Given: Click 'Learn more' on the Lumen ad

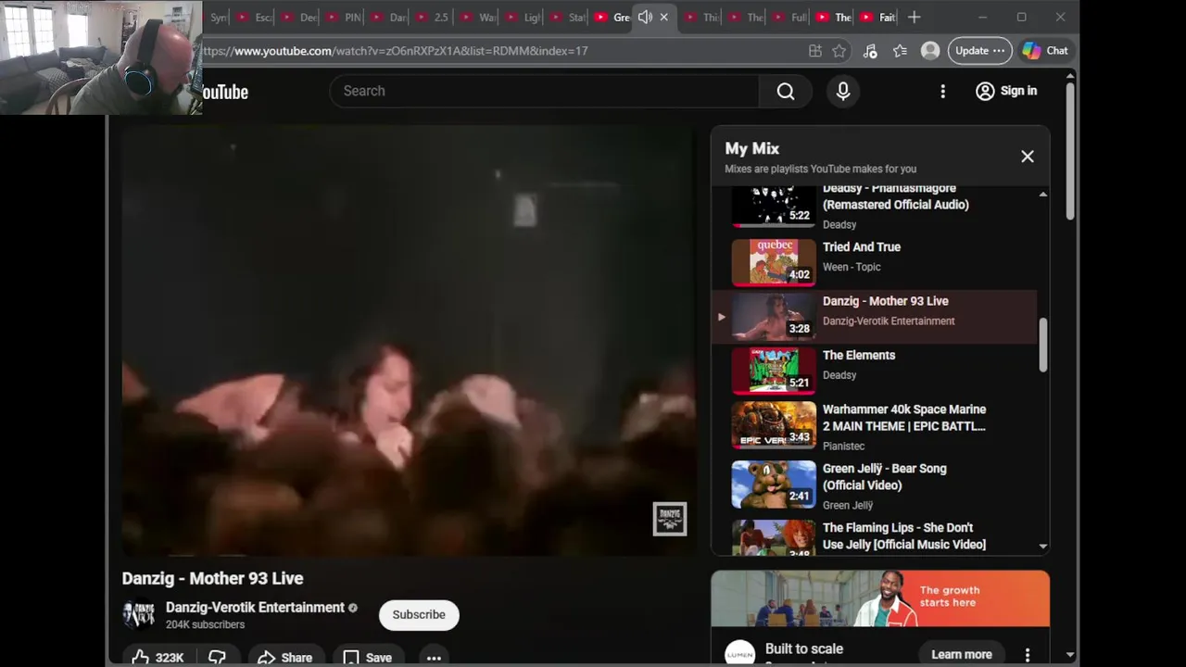Looking at the screenshot, I should click(x=962, y=654).
